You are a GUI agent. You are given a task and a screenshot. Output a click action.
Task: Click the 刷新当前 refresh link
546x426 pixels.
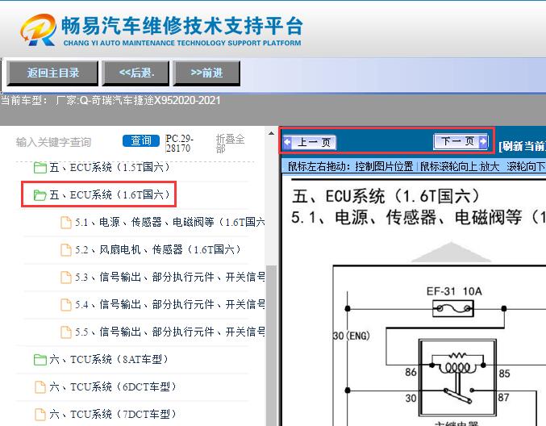[522, 146]
